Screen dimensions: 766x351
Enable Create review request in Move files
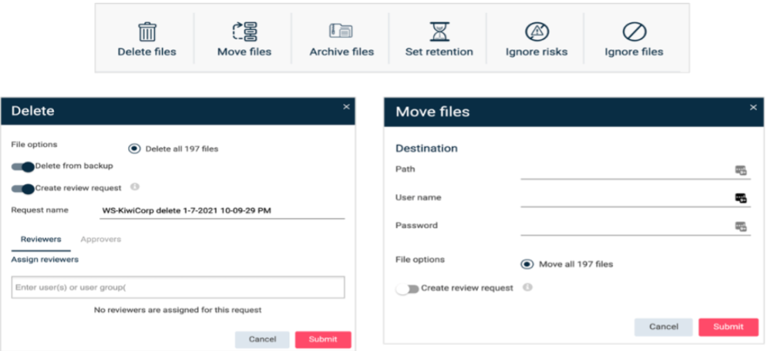pos(406,289)
